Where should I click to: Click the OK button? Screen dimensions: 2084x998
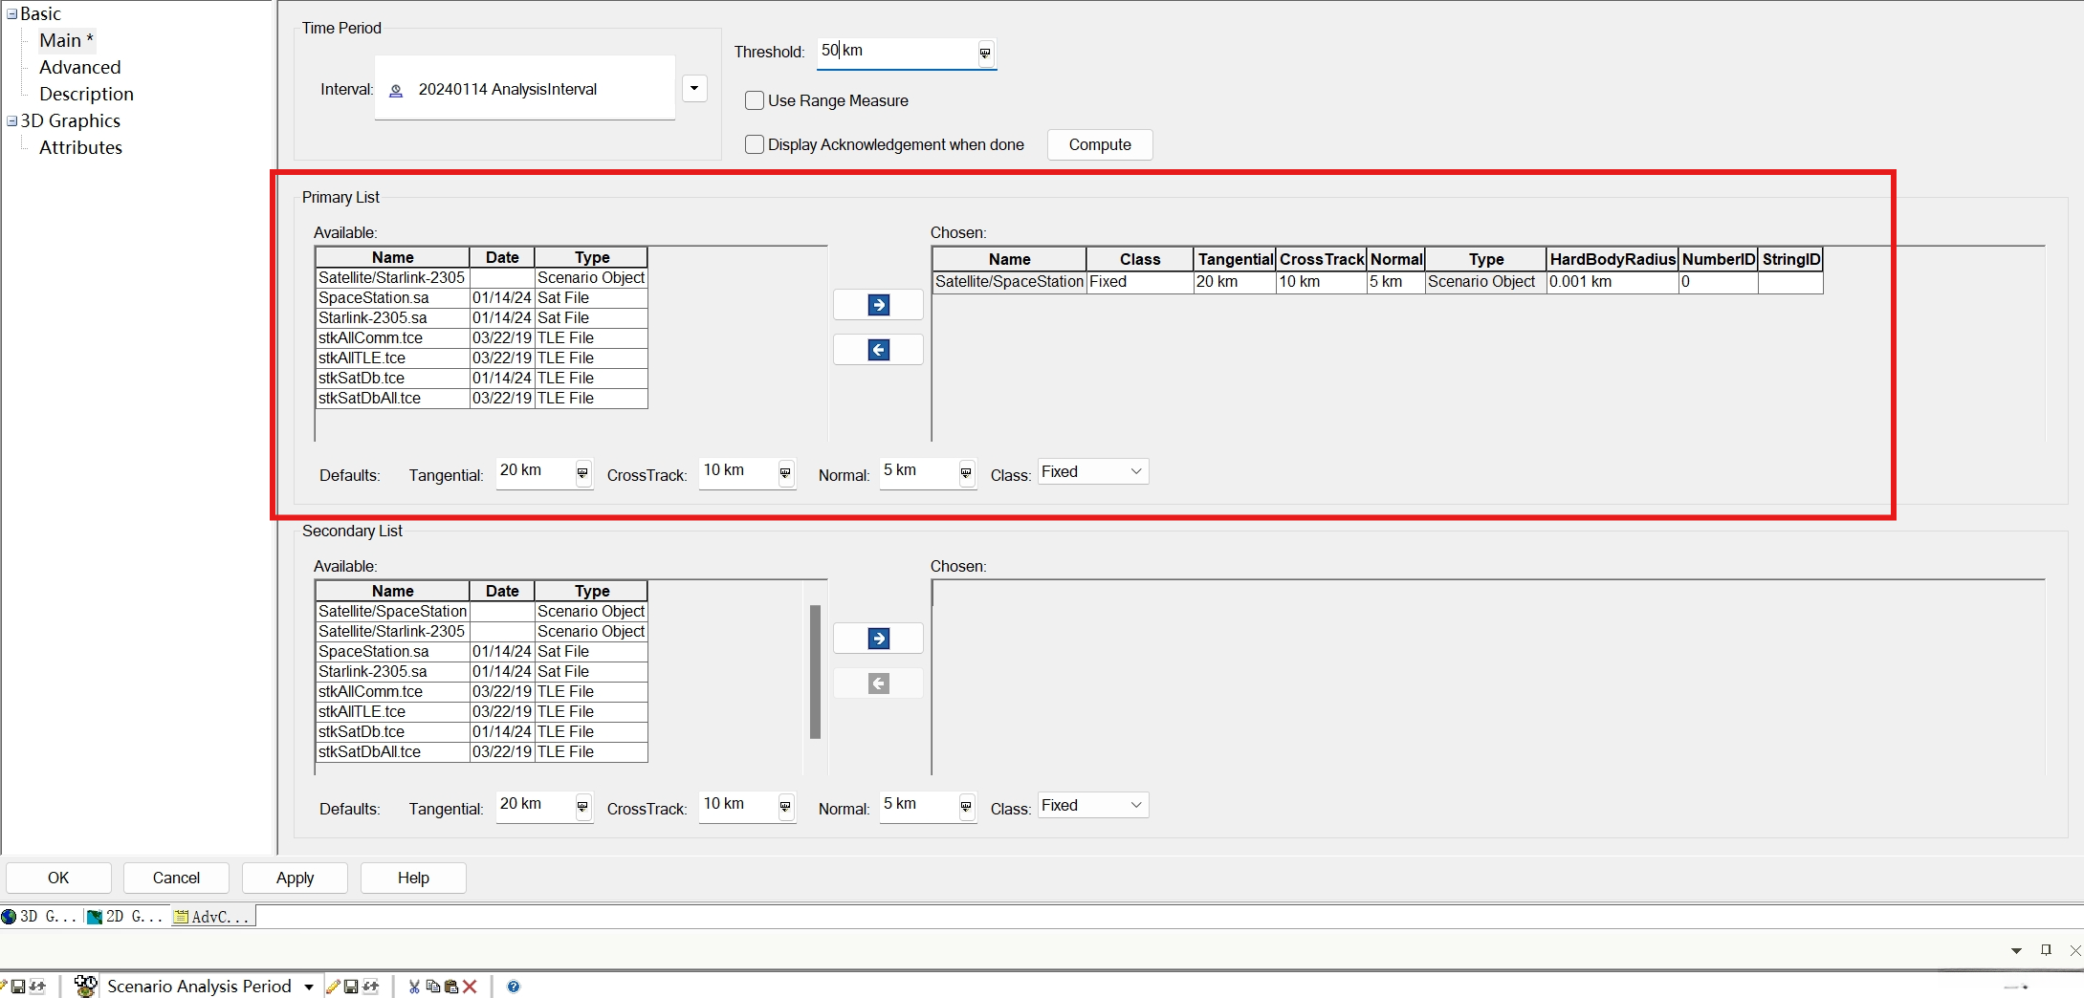(x=58, y=878)
